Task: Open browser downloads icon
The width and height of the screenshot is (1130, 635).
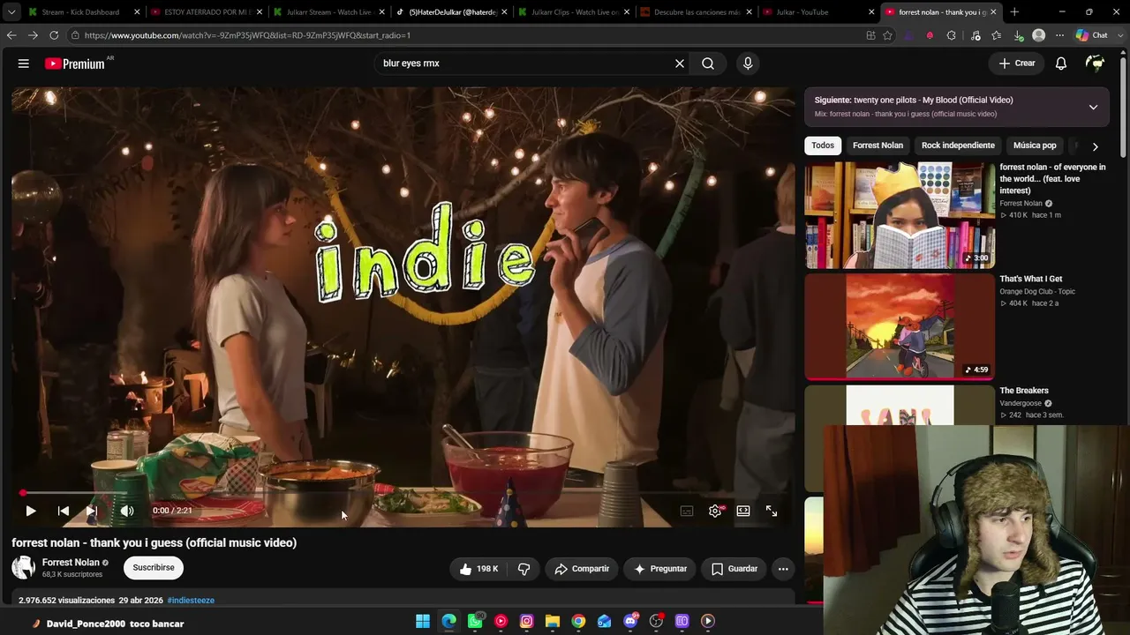Action: click(1018, 35)
